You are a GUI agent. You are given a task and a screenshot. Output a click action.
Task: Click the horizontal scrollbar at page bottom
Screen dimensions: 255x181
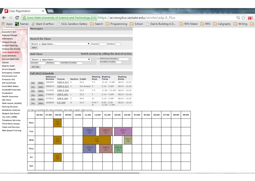83,173
